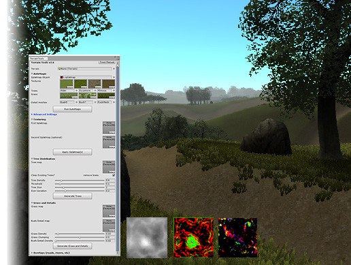The width and height of the screenshot is (351, 265).
Task: Click the Generate Trees button
Action: (x=73, y=196)
